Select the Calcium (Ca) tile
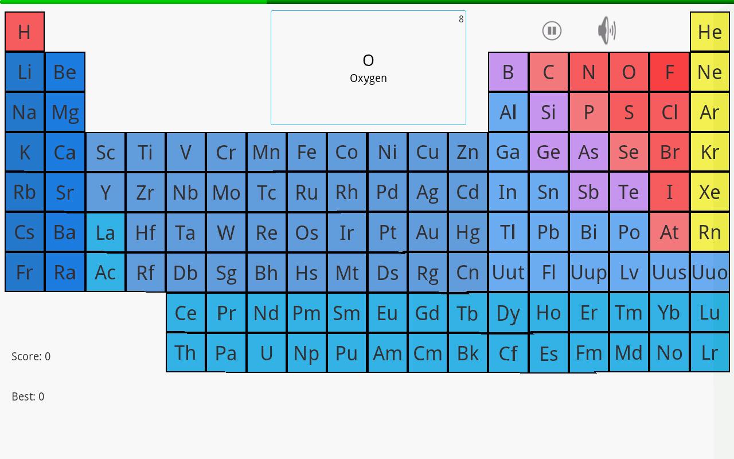This screenshot has width=734, height=459. click(x=65, y=152)
